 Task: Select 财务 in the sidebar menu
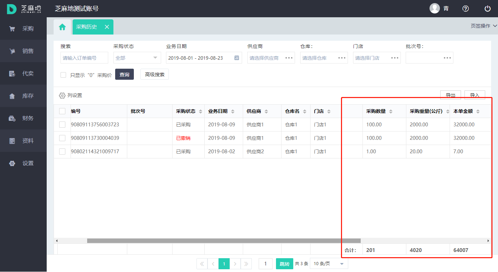point(23,118)
